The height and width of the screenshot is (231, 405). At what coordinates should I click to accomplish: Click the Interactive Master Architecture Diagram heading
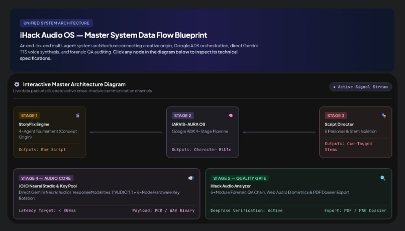[x=74, y=84]
